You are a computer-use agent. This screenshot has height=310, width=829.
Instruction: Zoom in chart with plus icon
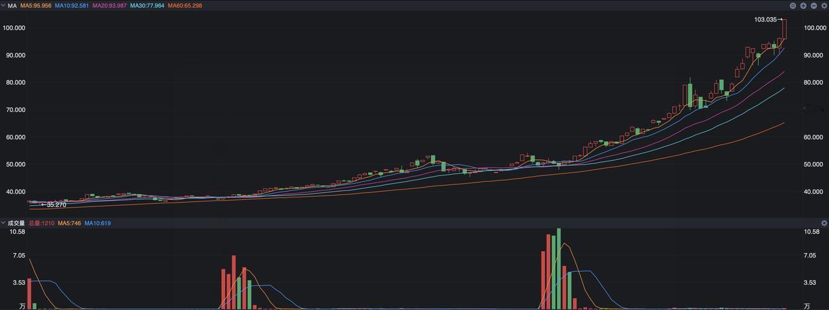point(803,5)
